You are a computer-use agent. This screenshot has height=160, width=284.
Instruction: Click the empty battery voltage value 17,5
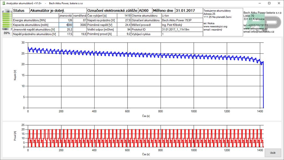pyautogui.click(x=66, y=34)
